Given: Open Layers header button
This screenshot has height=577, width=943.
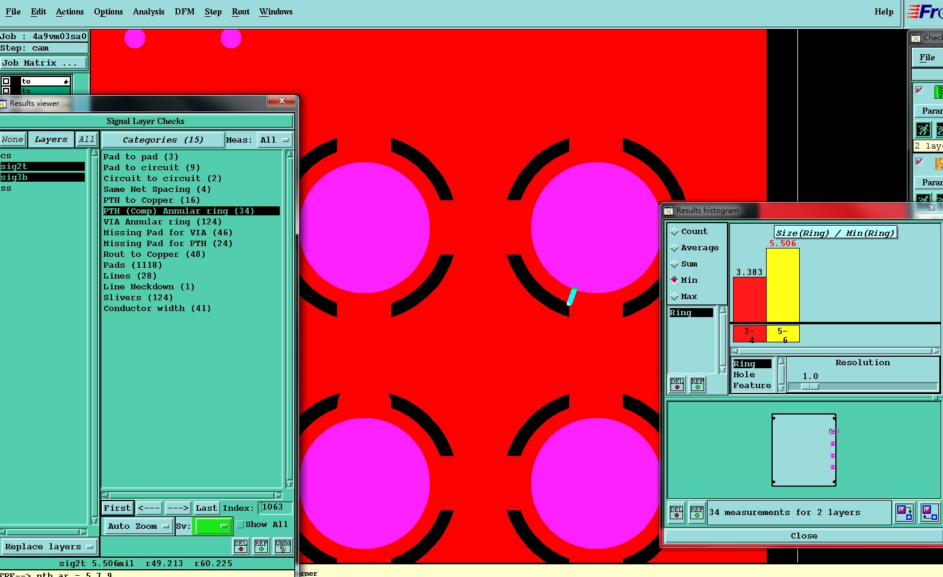Looking at the screenshot, I should pyautogui.click(x=51, y=140).
